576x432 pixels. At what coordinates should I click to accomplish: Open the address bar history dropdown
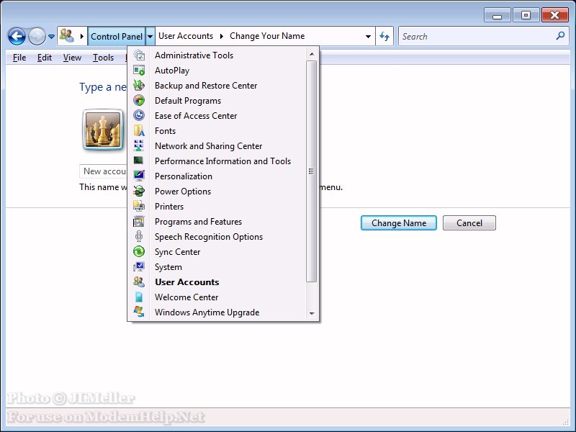[368, 37]
